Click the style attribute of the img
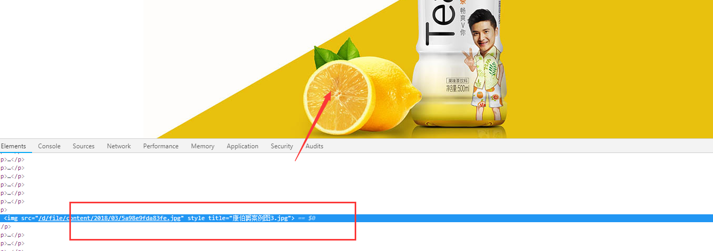Viewport: 713px width, 251px height. click(195, 218)
